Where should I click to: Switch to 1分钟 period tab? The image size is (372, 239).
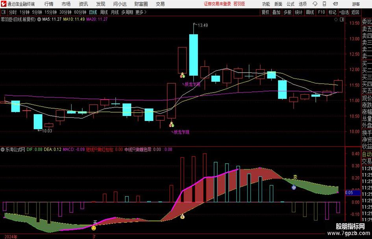[24, 12]
